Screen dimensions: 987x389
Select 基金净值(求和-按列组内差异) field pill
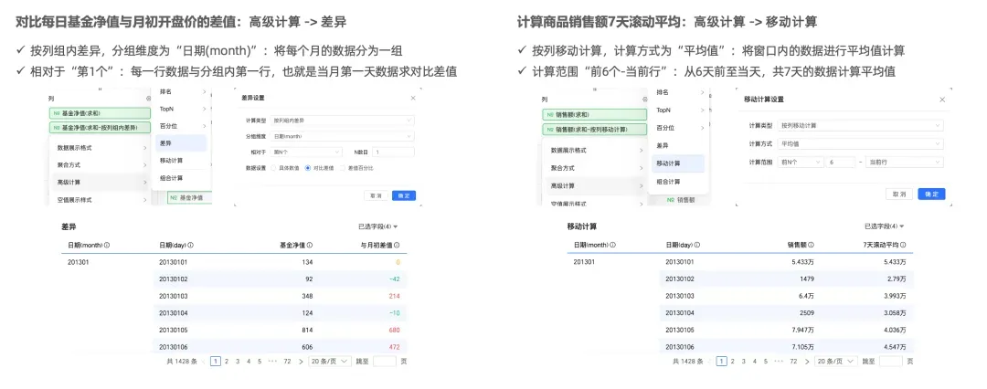(101, 127)
